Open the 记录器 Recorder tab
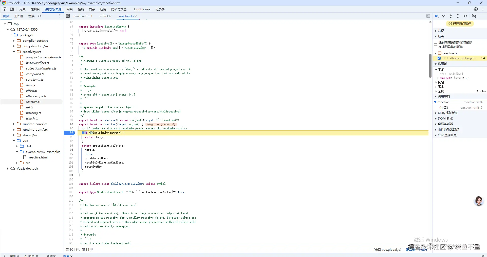This screenshot has width=487, height=257. 160,9
